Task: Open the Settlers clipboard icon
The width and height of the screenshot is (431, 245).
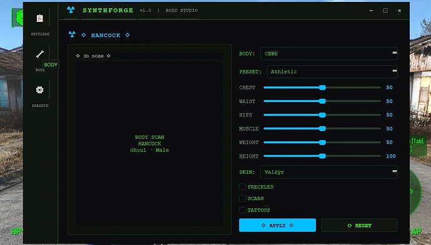Action: [40, 18]
